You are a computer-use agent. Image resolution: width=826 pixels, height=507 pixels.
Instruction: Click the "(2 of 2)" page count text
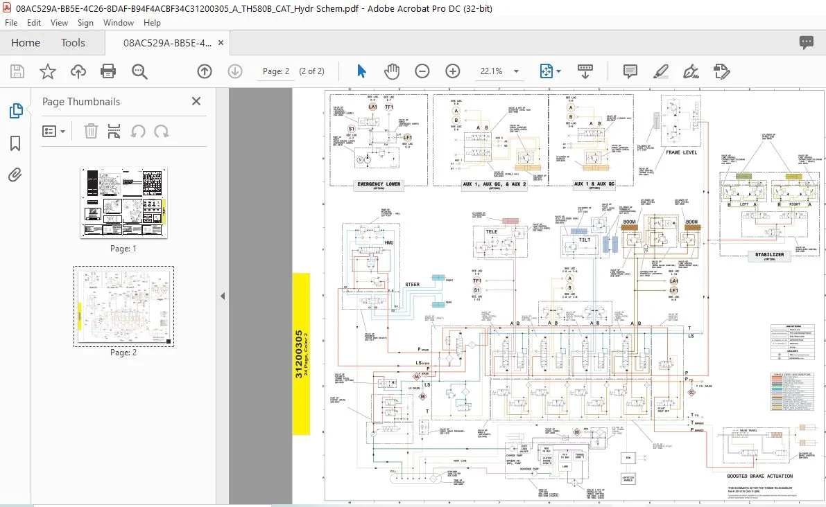pyautogui.click(x=312, y=71)
